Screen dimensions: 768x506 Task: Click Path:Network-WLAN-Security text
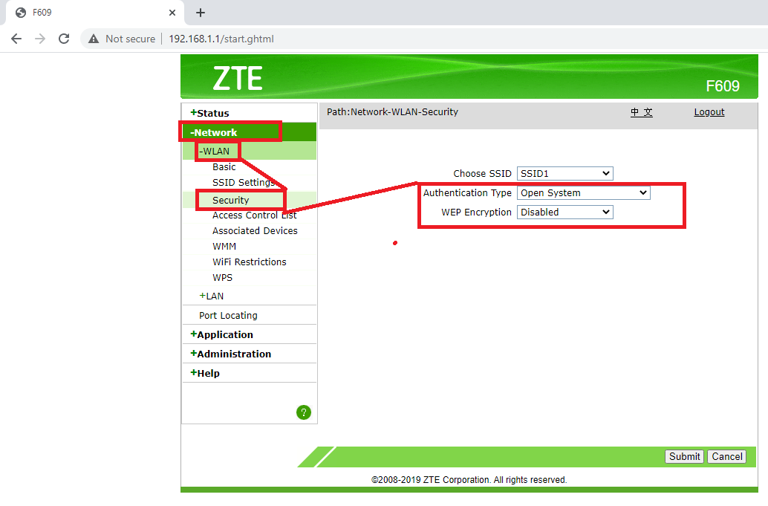pyautogui.click(x=392, y=112)
